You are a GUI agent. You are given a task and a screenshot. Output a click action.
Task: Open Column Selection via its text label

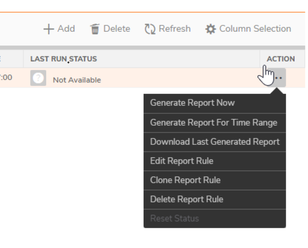(x=255, y=29)
